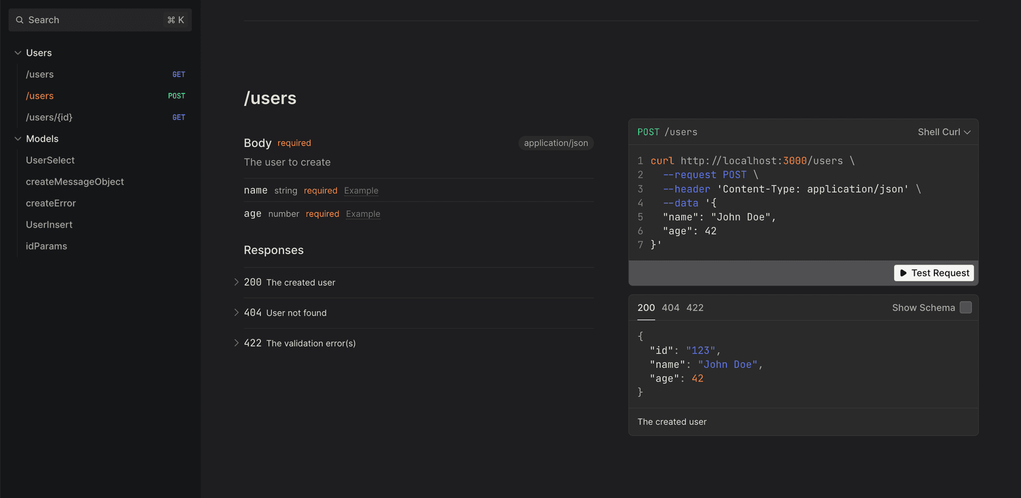Click the play icon on Test Request
The image size is (1021, 498).
pyautogui.click(x=904, y=273)
